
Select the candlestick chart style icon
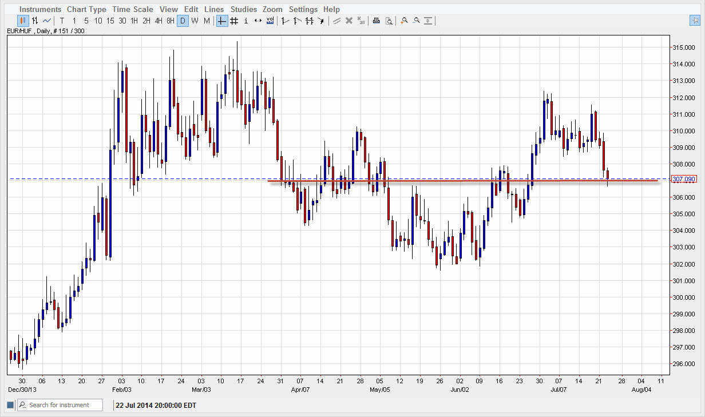click(x=23, y=21)
